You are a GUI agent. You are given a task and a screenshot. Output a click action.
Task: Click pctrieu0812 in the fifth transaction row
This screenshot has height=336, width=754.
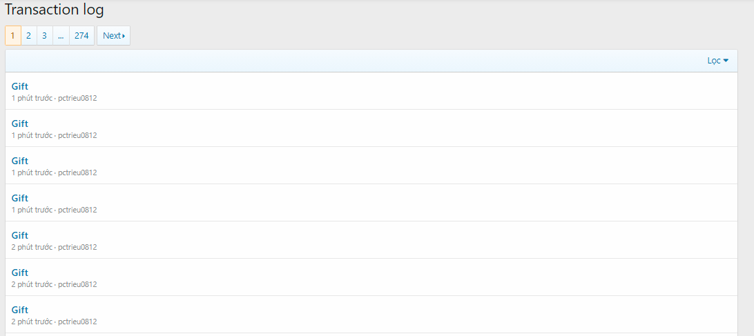(77, 247)
